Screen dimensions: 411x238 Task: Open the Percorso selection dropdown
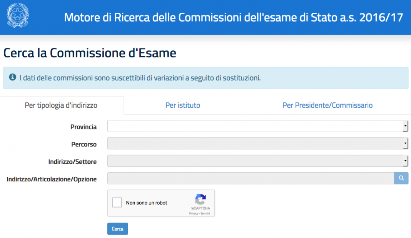258,143
